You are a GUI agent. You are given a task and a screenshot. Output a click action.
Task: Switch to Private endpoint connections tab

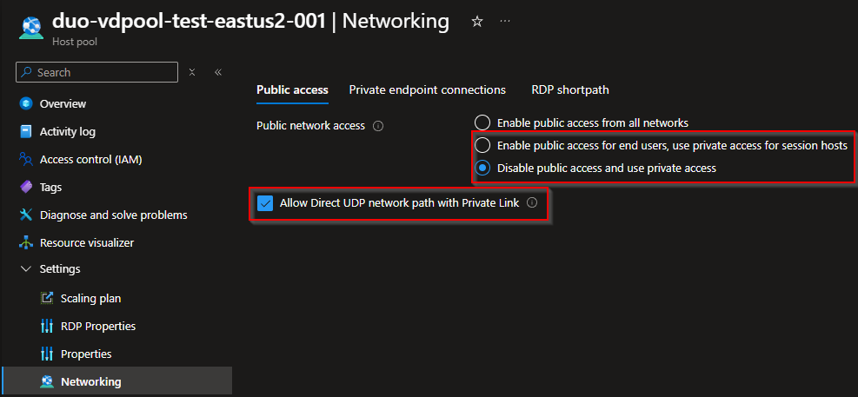[x=427, y=89]
